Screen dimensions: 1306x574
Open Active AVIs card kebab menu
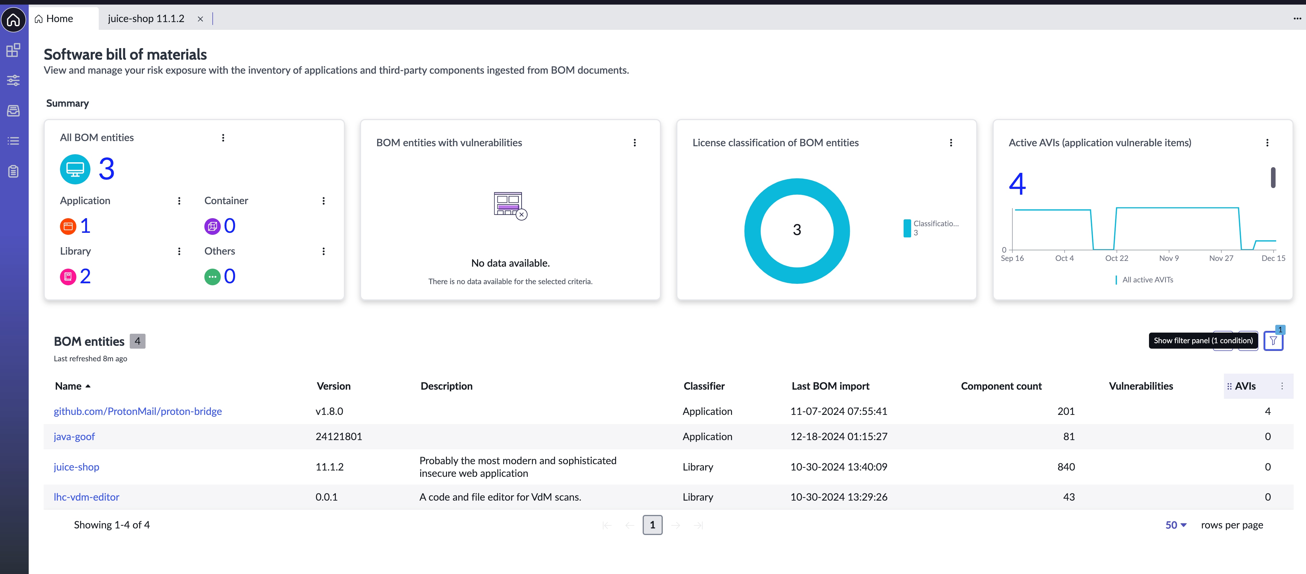click(1267, 143)
